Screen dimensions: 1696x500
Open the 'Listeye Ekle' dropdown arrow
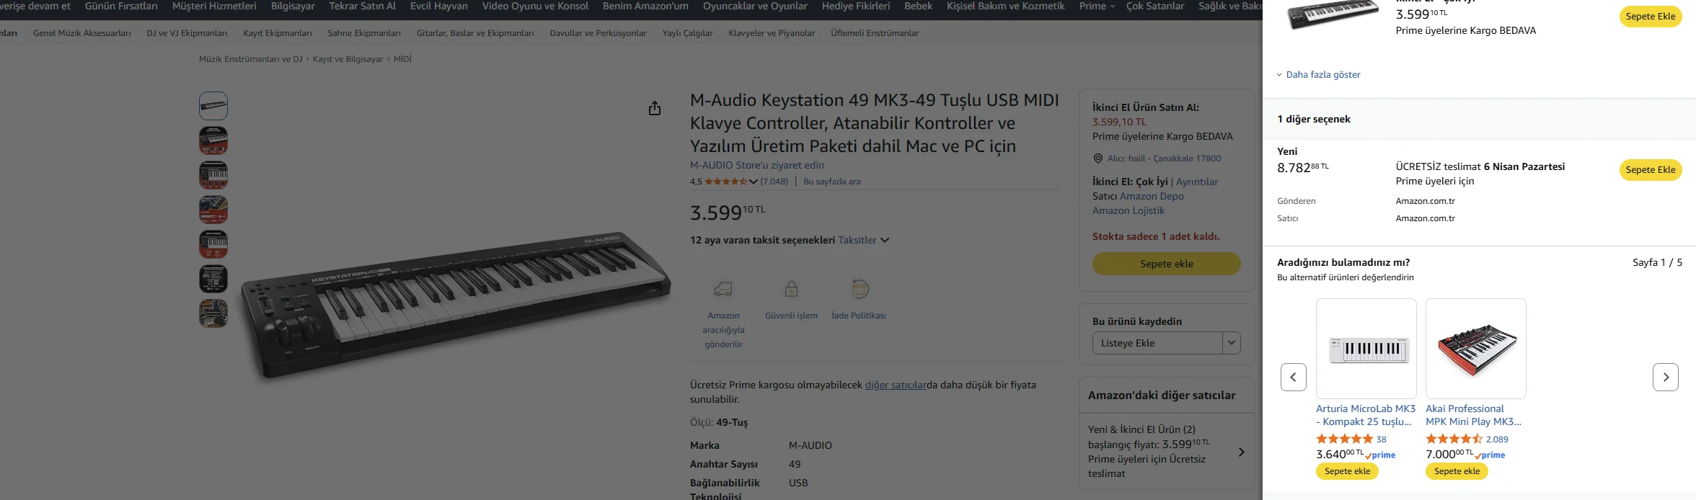(x=1231, y=343)
